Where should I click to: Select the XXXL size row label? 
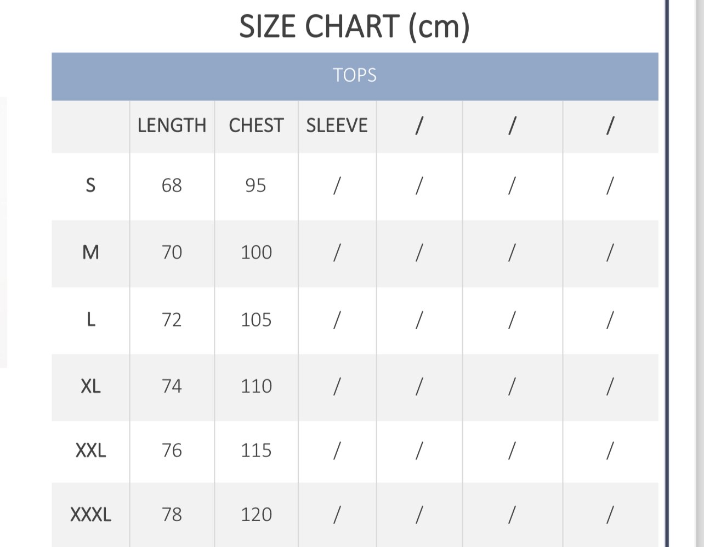click(x=90, y=515)
